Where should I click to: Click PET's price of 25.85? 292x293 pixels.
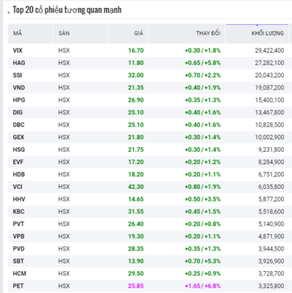click(x=136, y=286)
